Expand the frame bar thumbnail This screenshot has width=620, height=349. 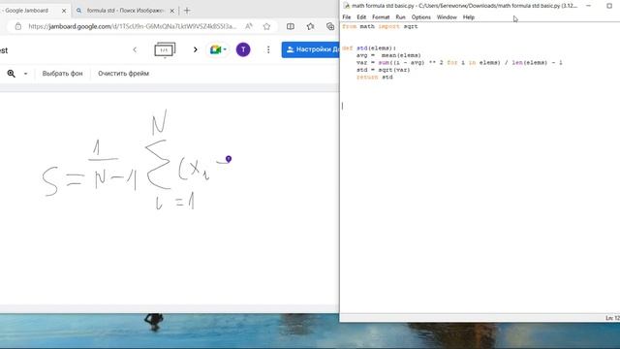[165, 50]
